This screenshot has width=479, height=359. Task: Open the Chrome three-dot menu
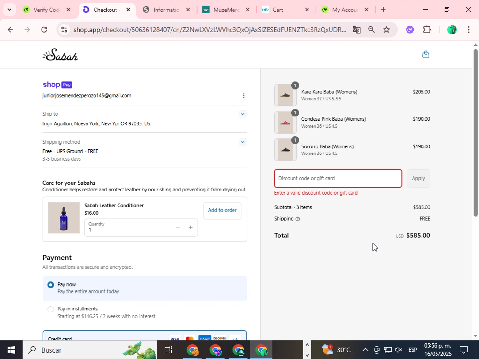pyautogui.click(x=469, y=30)
